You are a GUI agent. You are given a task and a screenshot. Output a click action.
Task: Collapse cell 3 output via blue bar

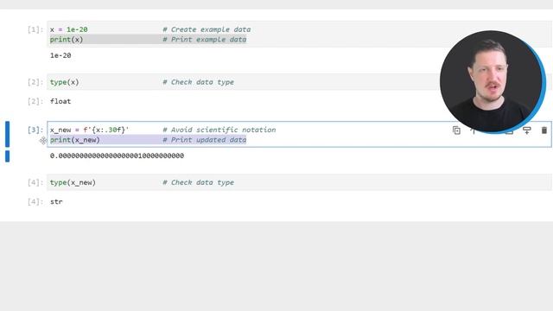tap(7, 156)
